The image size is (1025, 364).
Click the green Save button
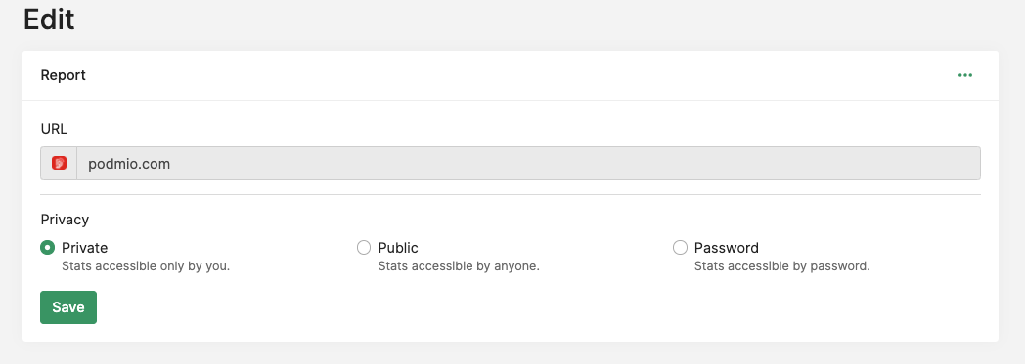tap(68, 307)
